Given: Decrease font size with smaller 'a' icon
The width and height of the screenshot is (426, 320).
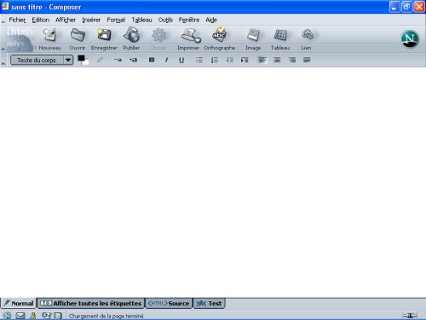Looking at the screenshot, I should (118, 60).
